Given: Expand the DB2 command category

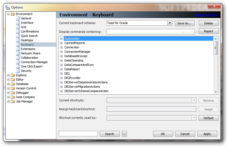Looking at the screenshot, I should click(x=61, y=73).
